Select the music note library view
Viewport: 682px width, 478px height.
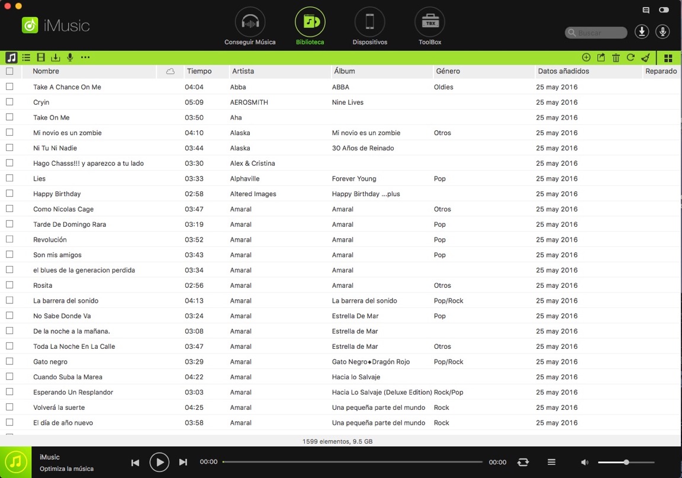11,57
